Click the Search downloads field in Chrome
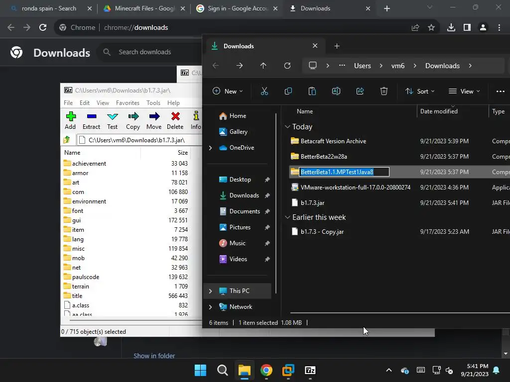 tap(149, 52)
